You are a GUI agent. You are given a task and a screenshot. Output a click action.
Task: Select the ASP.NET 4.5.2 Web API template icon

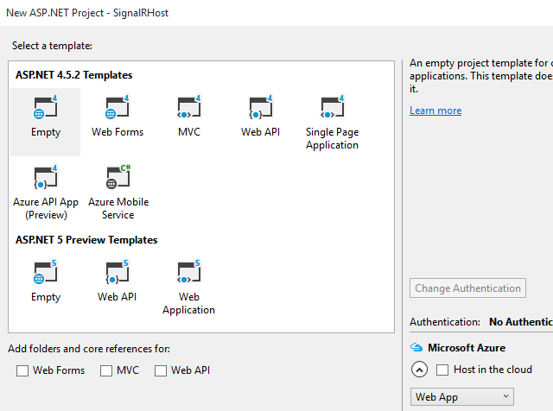coord(261,107)
